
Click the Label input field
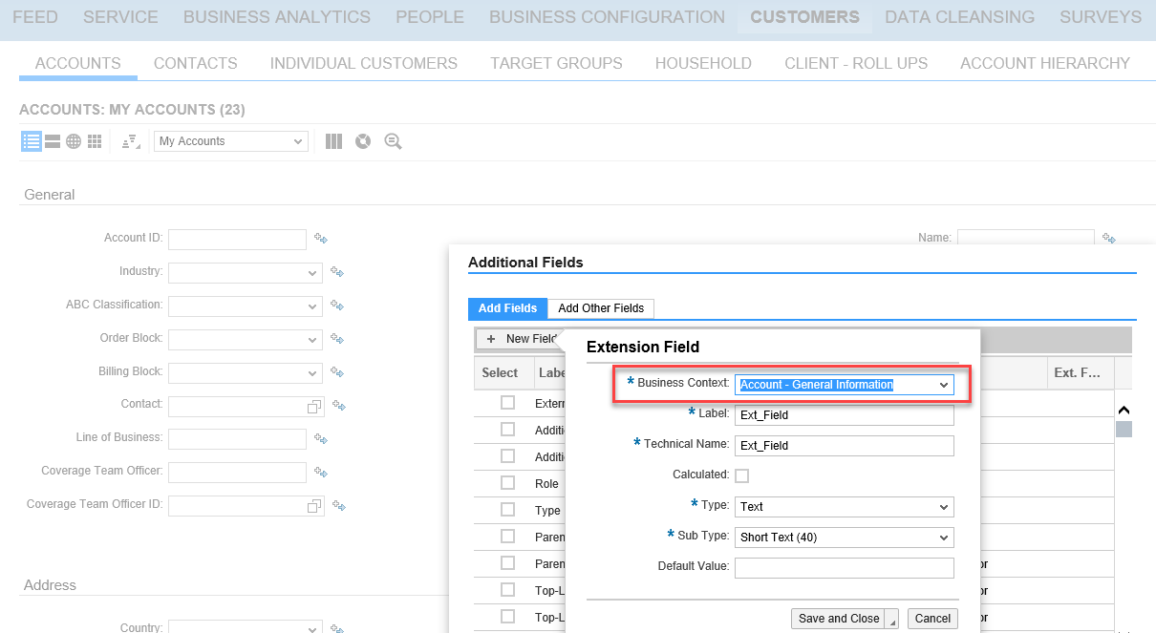(x=845, y=415)
